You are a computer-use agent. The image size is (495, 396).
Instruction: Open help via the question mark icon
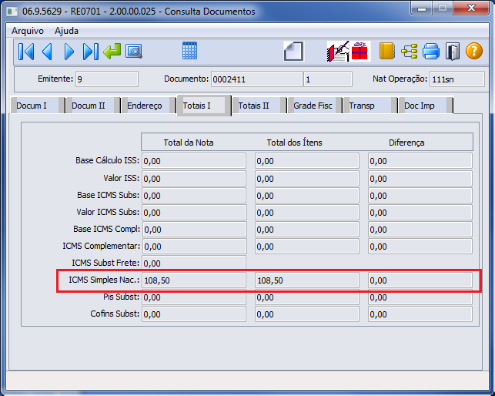tap(474, 51)
